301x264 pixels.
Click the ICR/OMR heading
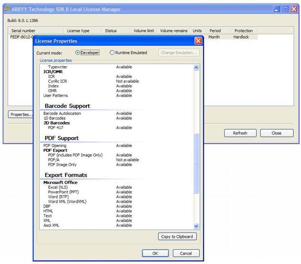[x=53, y=72]
